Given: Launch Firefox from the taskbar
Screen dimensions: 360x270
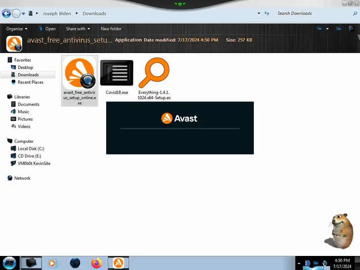Looking at the screenshot, I should coord(97,263).
